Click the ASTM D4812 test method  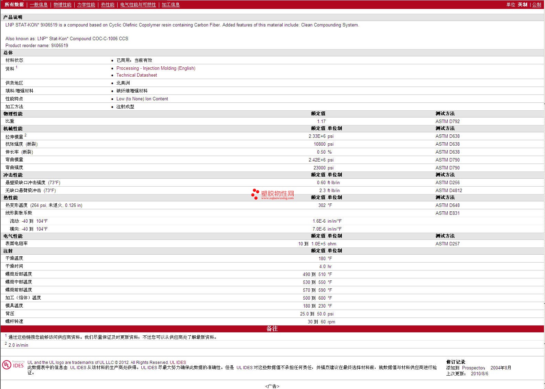click(x=449, y=190)
